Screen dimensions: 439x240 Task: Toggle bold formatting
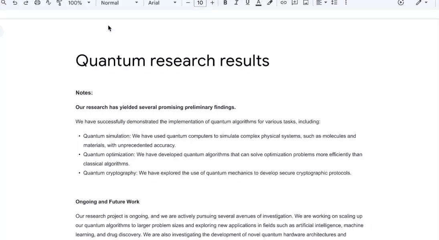[x=225, y=3]
